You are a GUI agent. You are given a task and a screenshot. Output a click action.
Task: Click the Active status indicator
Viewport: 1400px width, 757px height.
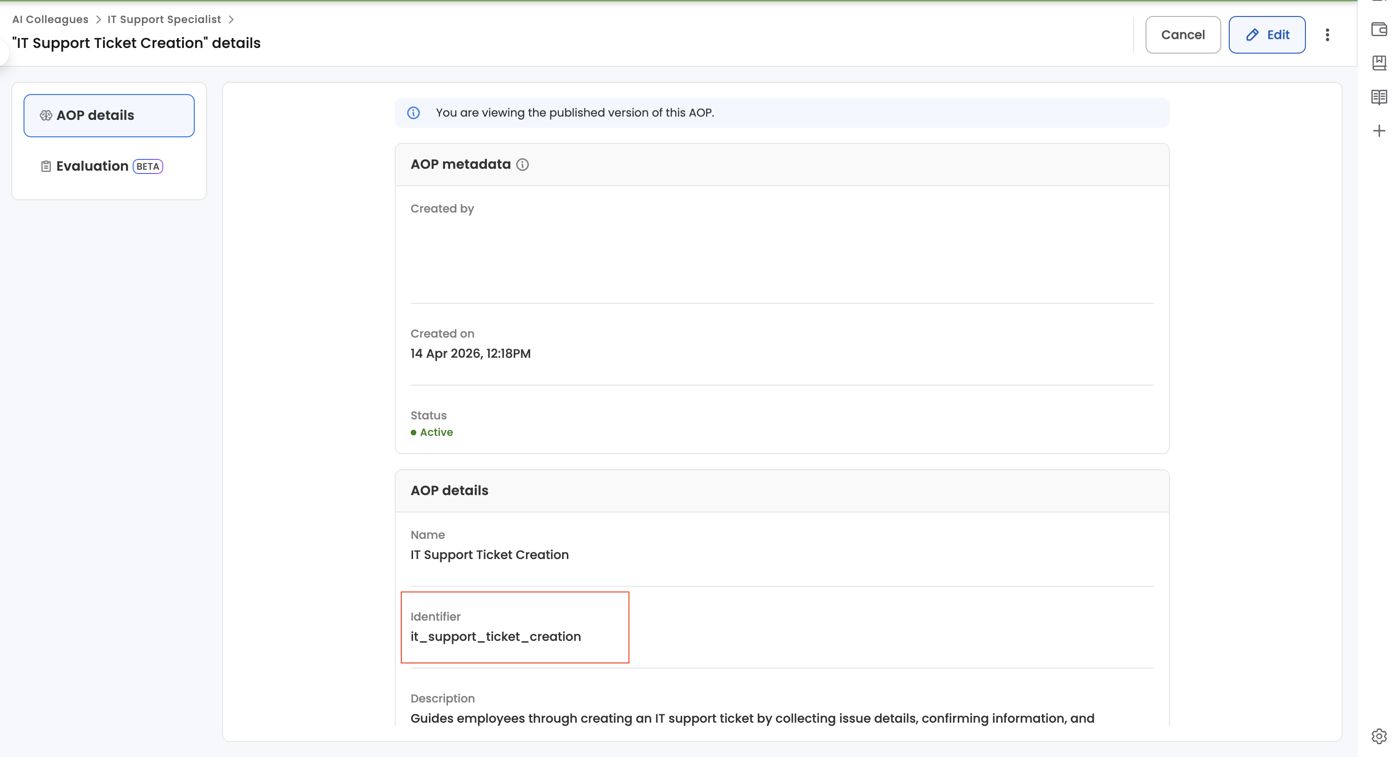tap(432, 432)
